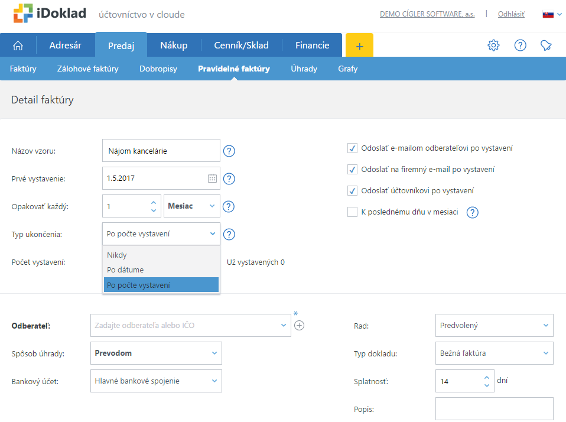Click the yellow plus quick-add button

[359, 46]
